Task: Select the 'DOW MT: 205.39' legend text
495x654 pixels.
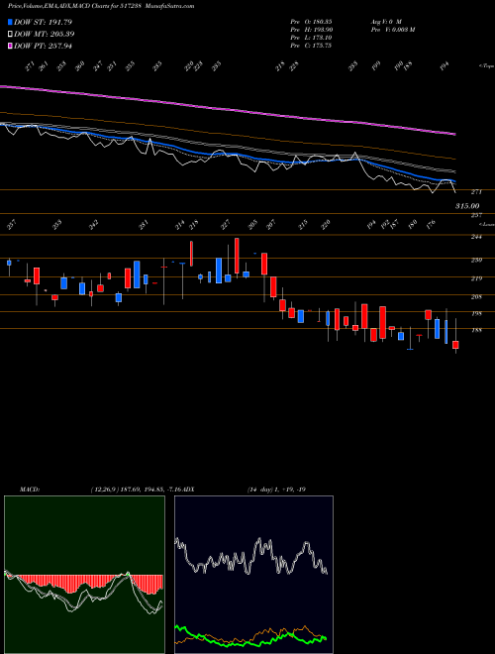Action: pyautogui.click(x=45, y=34)
